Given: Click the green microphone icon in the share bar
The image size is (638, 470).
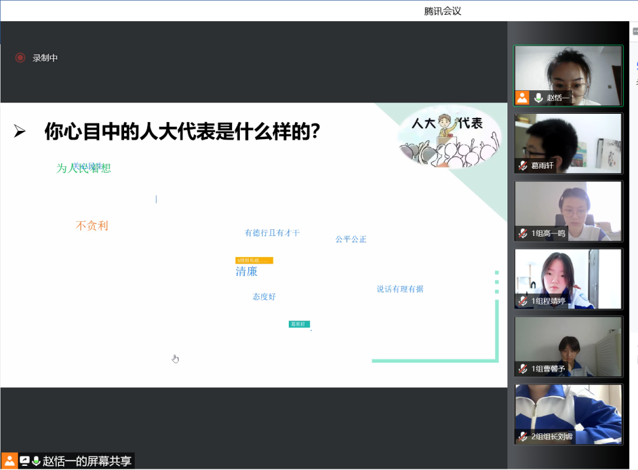Looking at the screenshot, I should tap(35, 462).
